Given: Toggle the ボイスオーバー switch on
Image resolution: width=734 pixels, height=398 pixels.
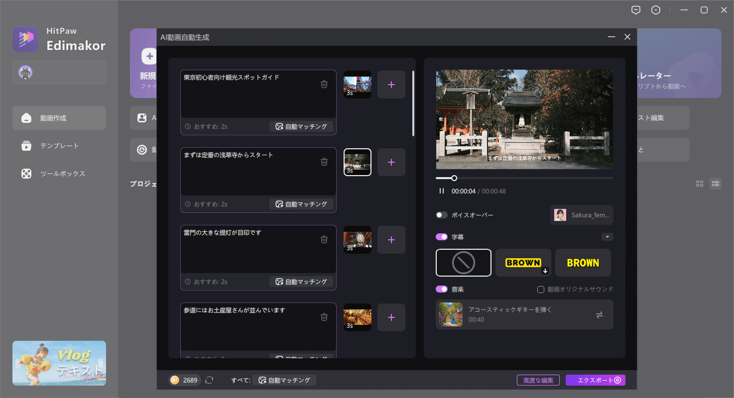Looking at the screenshot, I should click(x=442, y=215).
